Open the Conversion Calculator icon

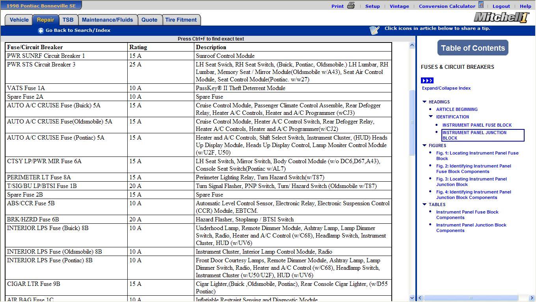pos(481,5)
